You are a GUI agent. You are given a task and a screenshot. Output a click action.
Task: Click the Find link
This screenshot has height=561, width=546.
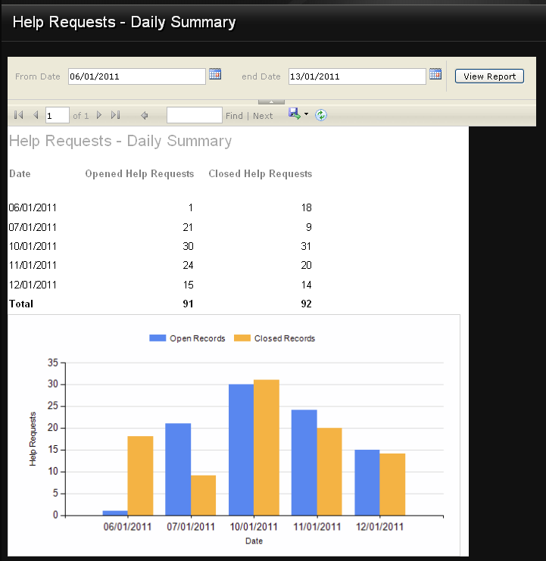point(234,116)
